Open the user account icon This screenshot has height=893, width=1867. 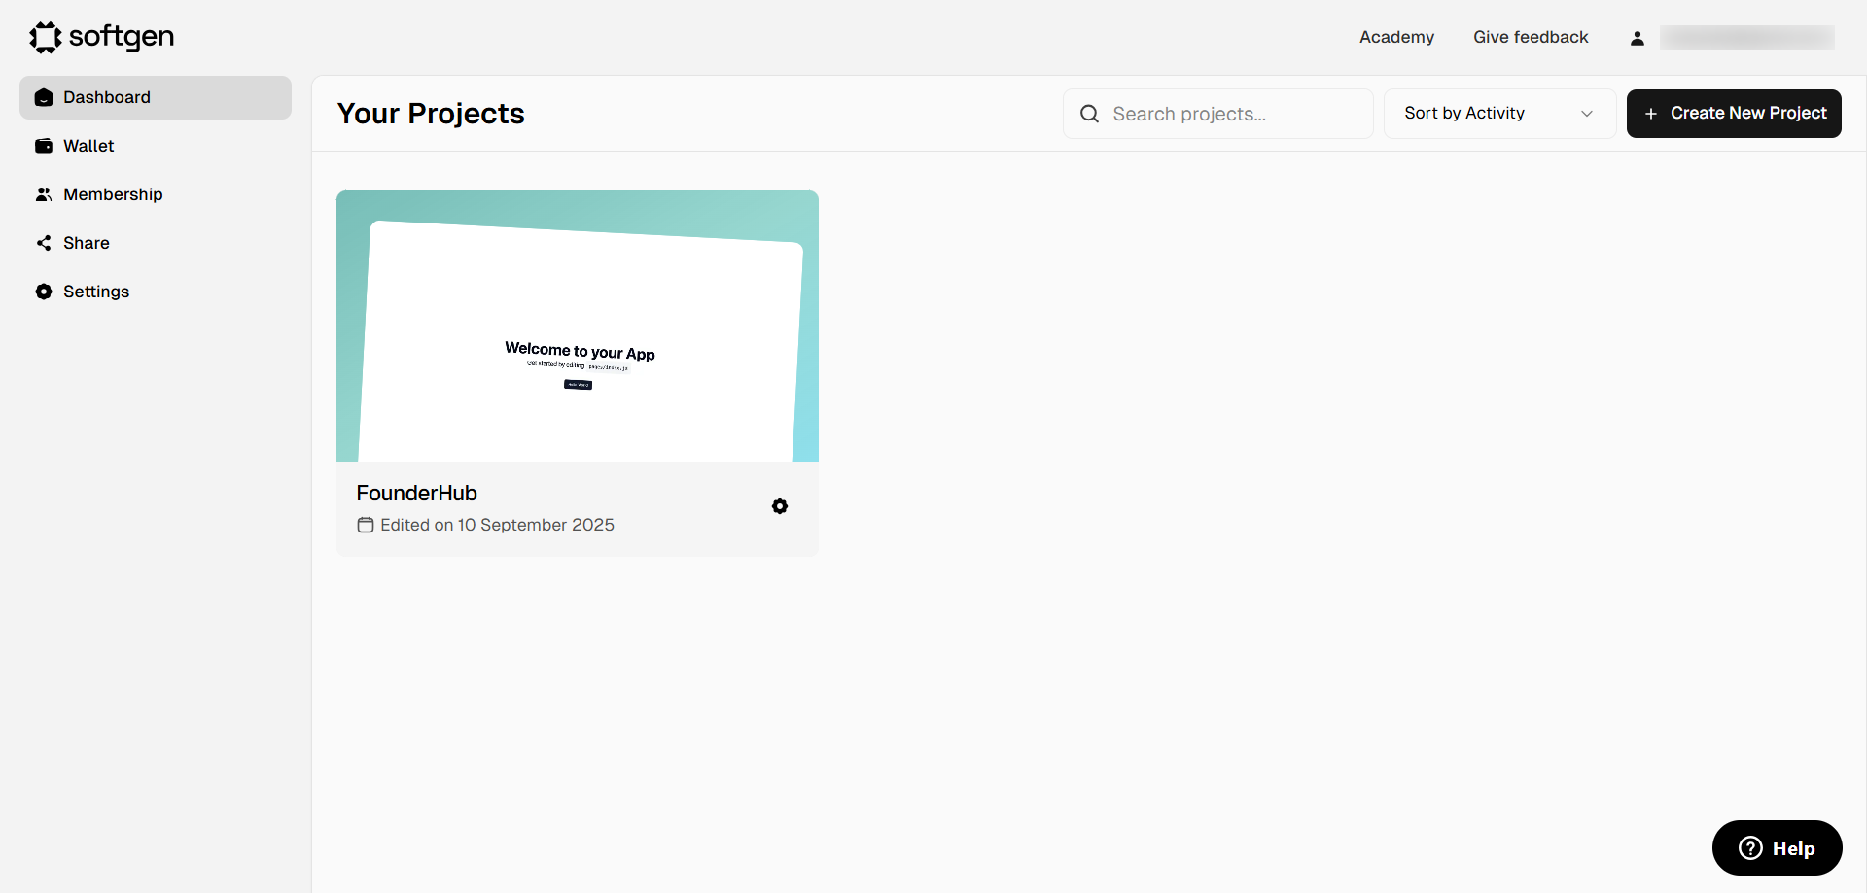[1638, 38]
